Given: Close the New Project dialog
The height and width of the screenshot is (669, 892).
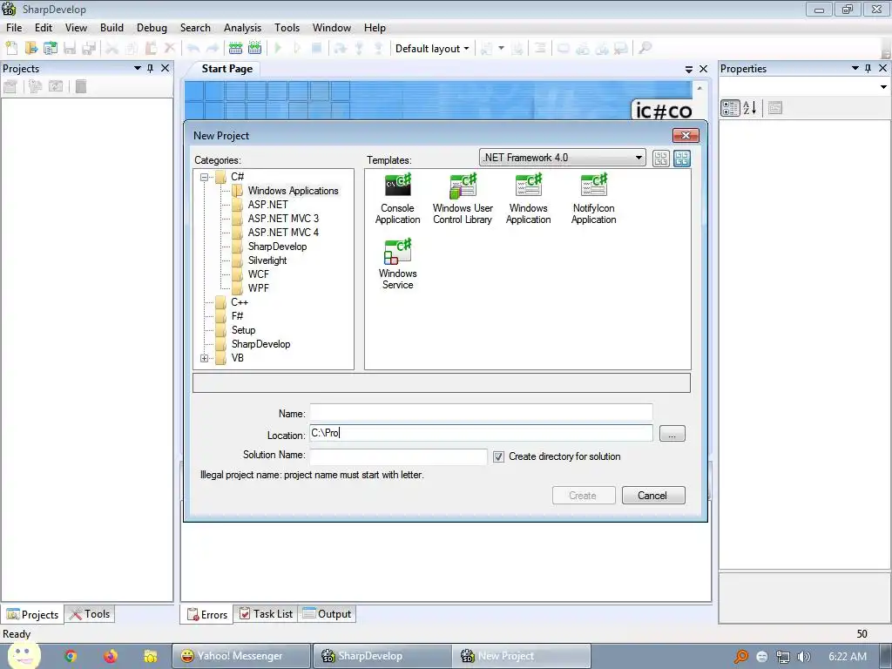Looking at the screenshot, I should [686, 135].
